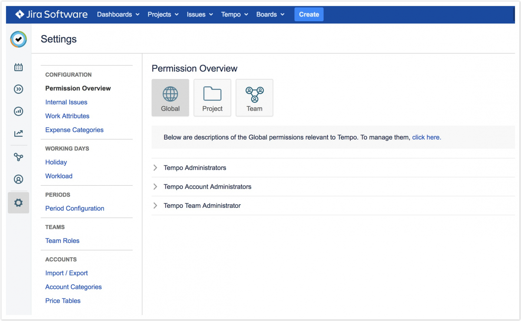This screenshot has height=321, width=521.
Task: Click the Tempo logo icon in sidebar
Action: click(x=18, y=39)
